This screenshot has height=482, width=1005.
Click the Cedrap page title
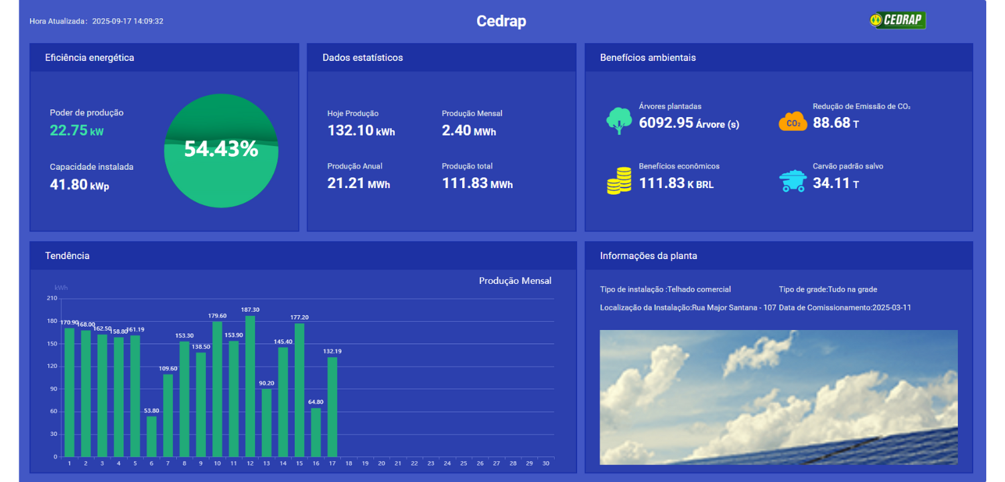click(x=501, y=21)
